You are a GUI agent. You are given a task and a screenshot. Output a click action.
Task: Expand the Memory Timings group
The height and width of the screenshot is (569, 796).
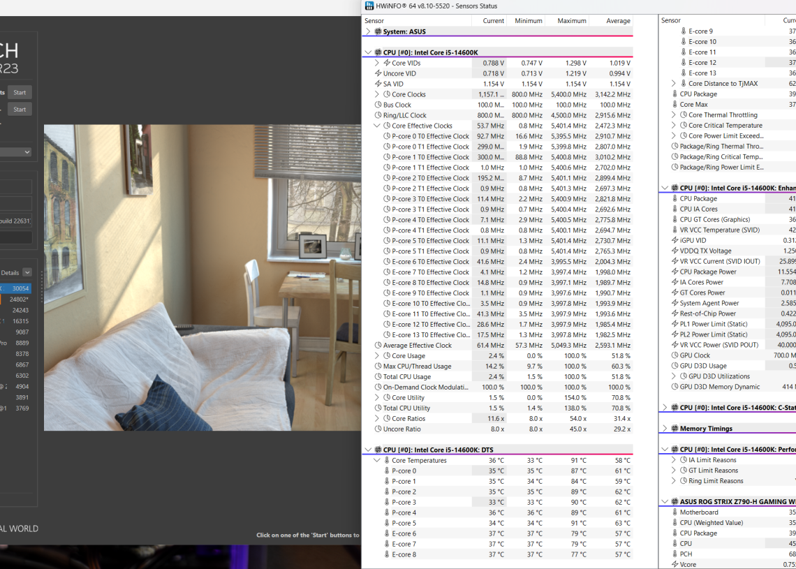665,429
